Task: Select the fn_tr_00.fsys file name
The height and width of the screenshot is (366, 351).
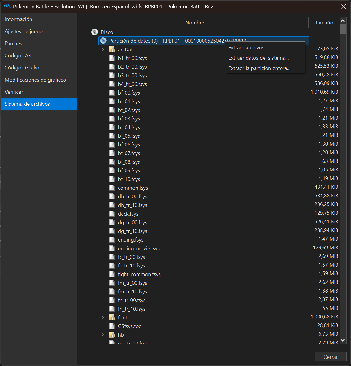Action: tap(132, 300)
